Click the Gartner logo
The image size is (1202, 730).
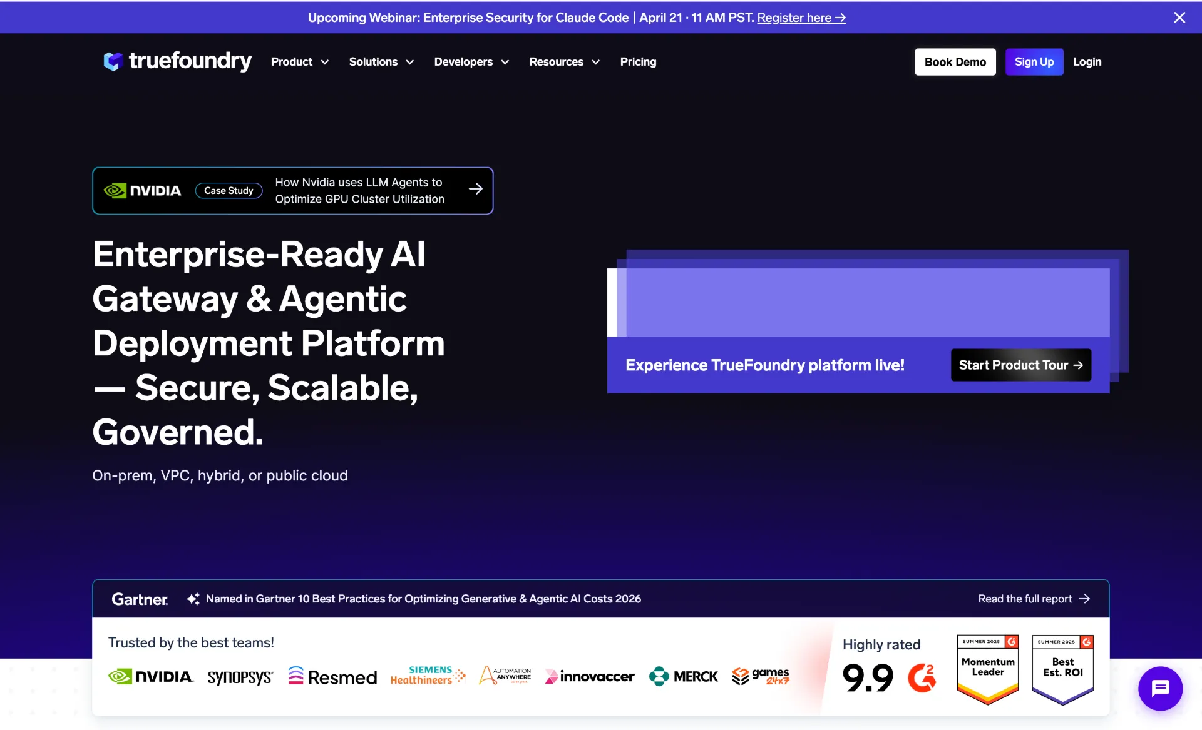[x=140, y=599]
